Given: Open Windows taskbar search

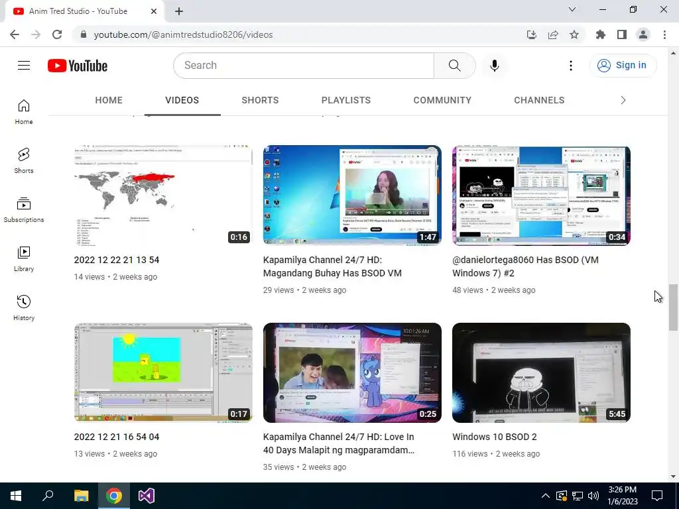Looking at the screenshot, I should click(48, 496).
